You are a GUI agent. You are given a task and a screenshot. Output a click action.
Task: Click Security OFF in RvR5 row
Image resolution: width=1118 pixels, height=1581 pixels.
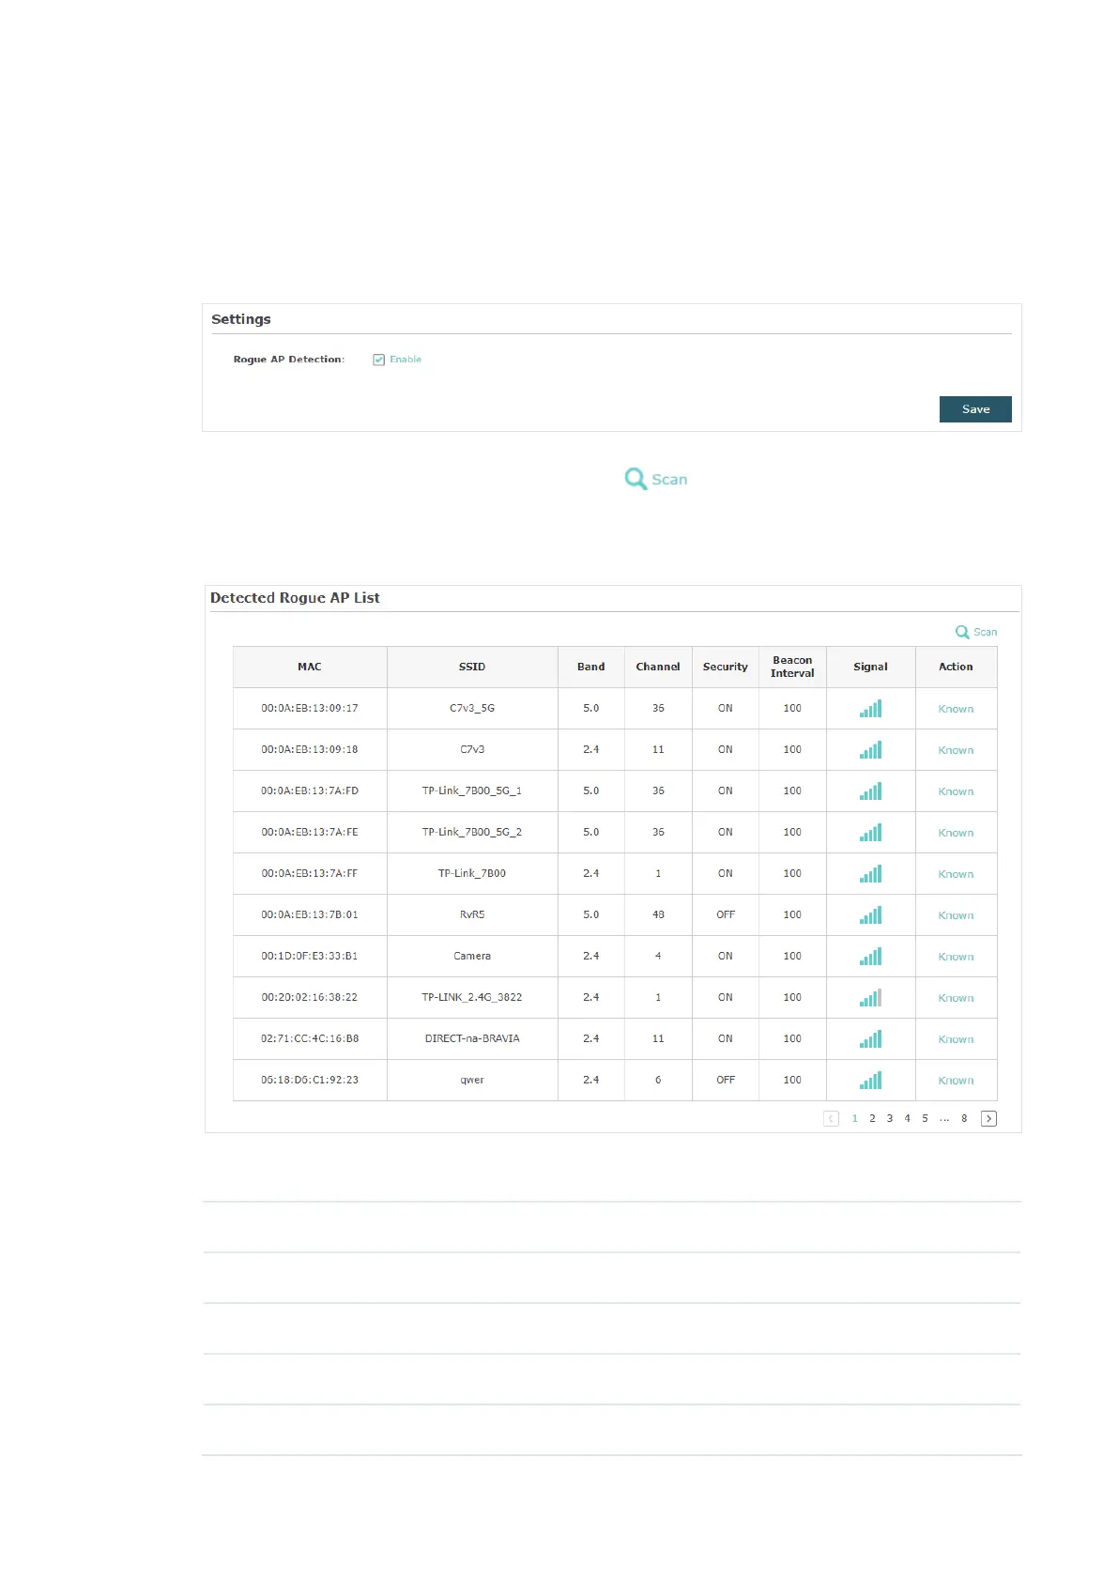pos(726,914)
